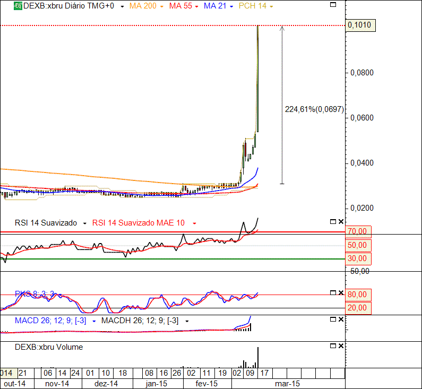Click the PKS 8; 3; 3 stochastic label
The image size is (422, 389).
pyautogui.click(x=35, y=293)
